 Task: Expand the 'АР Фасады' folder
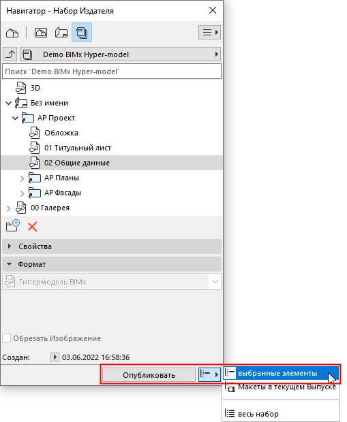22,193
